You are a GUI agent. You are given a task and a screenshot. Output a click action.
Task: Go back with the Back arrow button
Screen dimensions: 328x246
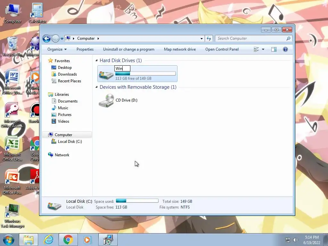coord(46,38)
